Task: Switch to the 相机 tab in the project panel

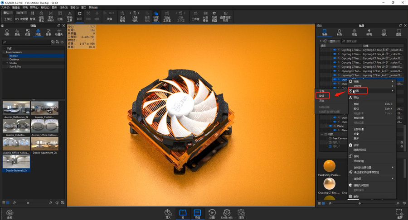Action: (384, 33)
